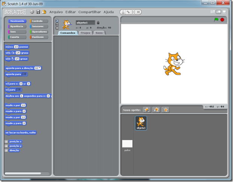Click the language globe icon

click(x=32, y=12)
